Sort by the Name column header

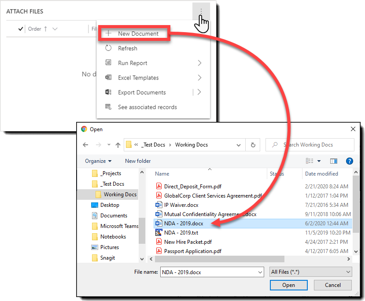pyautogui.click(x=162, y=174)
